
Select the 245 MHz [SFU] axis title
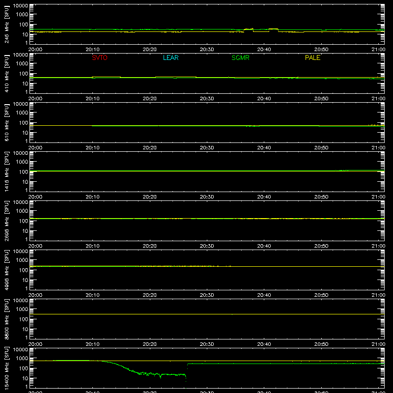click(x=6, y=24)
